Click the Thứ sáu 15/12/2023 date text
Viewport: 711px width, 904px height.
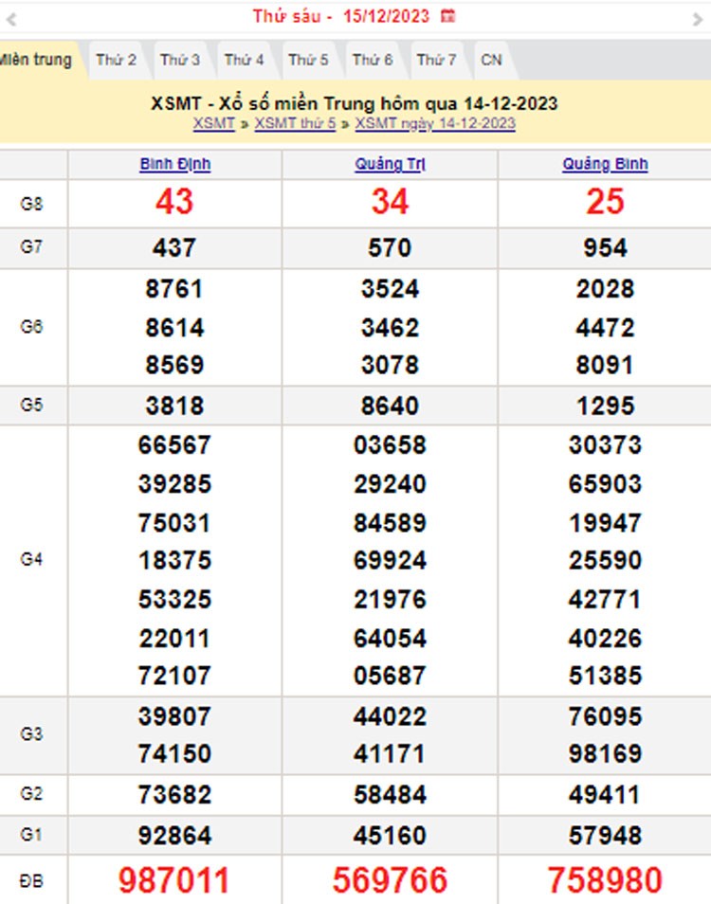tap(340, 16)
